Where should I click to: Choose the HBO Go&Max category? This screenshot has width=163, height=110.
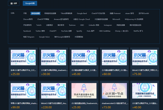tap(105, 31)
